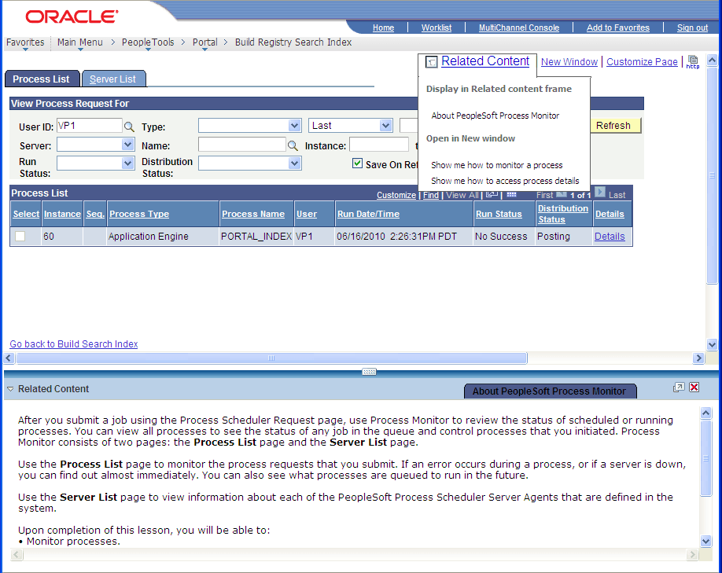Download the Process List grid to Excel

(490, 195)
